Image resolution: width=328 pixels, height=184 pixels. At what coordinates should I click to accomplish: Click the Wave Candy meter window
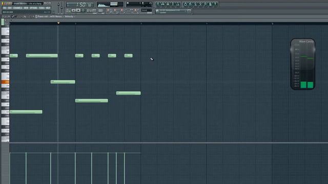click(x=303, y=64)
